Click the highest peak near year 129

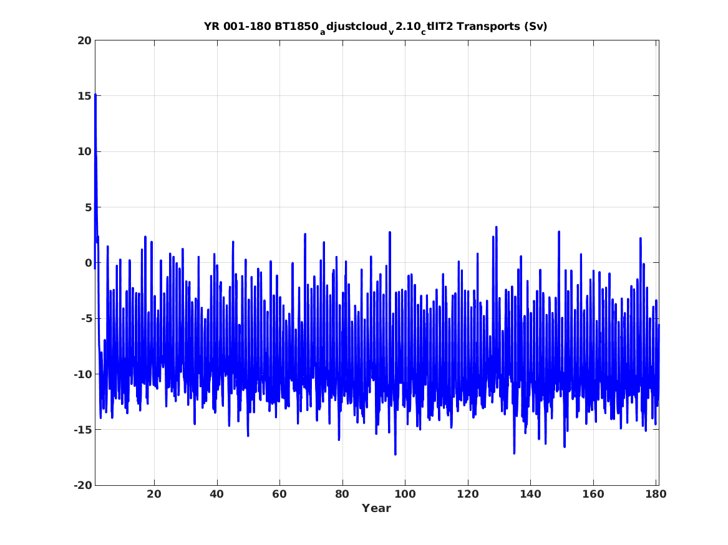(x=497, y=227)
